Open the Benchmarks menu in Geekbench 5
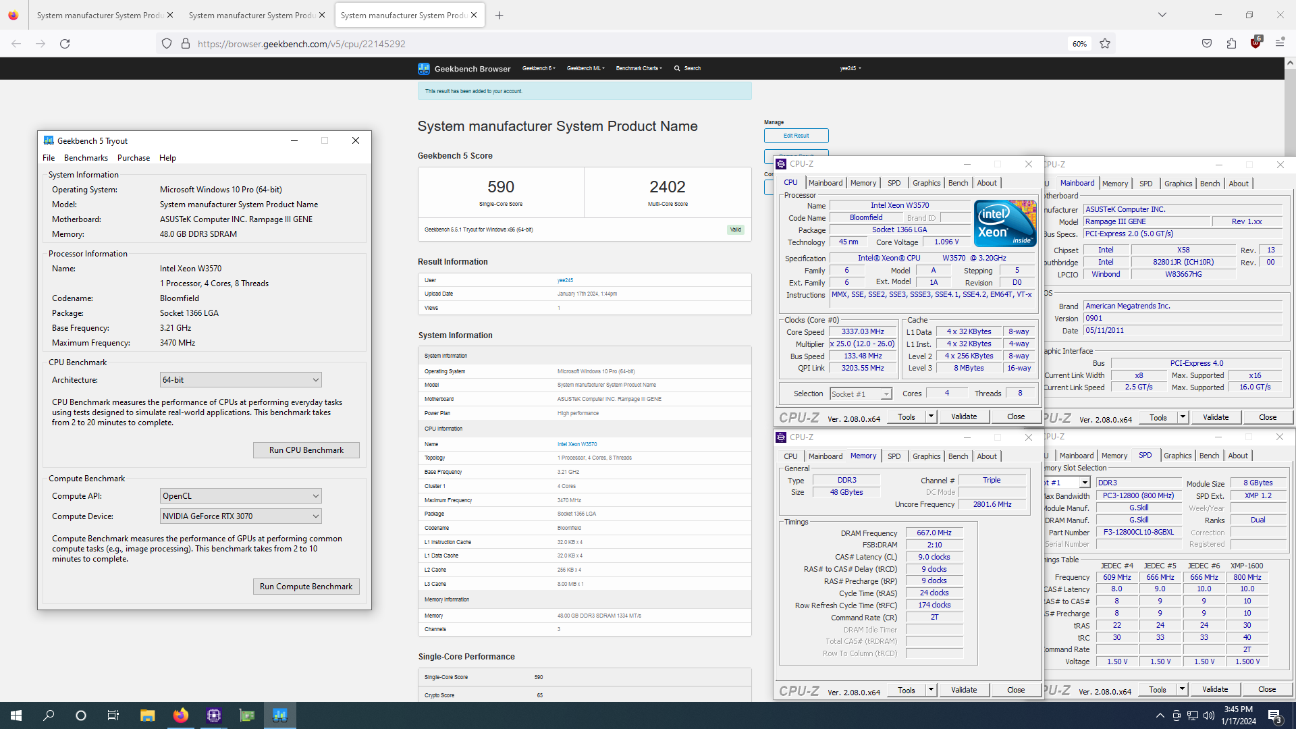Image resolution: width=1296 pixels, height=729 pixels. coord(86,158)
